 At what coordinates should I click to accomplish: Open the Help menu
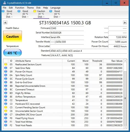pyautogui.click(x=46, y=8)
